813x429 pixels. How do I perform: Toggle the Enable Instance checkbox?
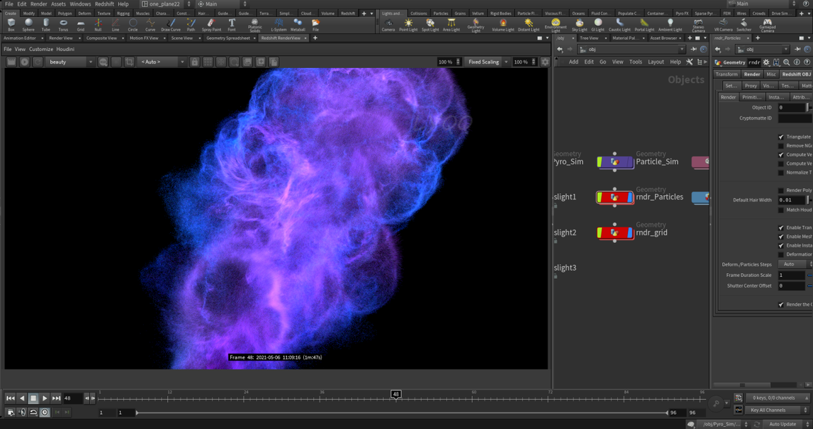(781, 245)
